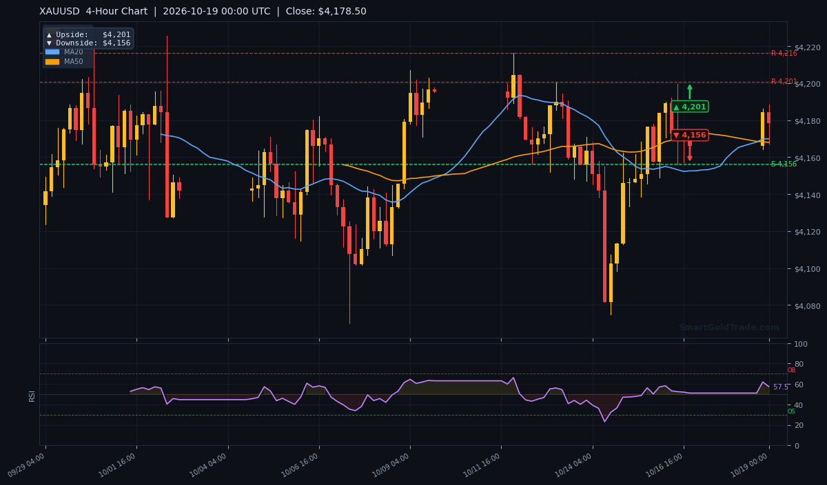Click the RSI axis 0 label
The image size is (827, 485).
click(797, 446)
